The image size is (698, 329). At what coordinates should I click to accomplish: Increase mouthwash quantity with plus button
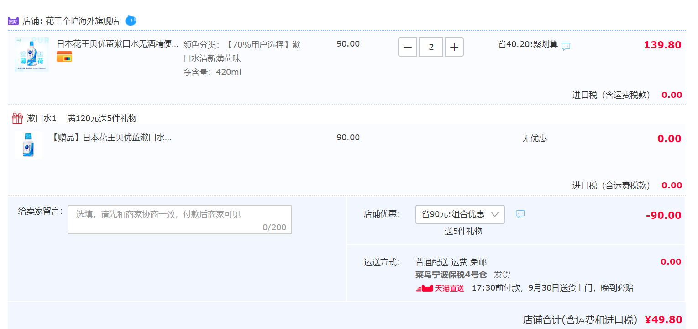(x=454, y=47)
